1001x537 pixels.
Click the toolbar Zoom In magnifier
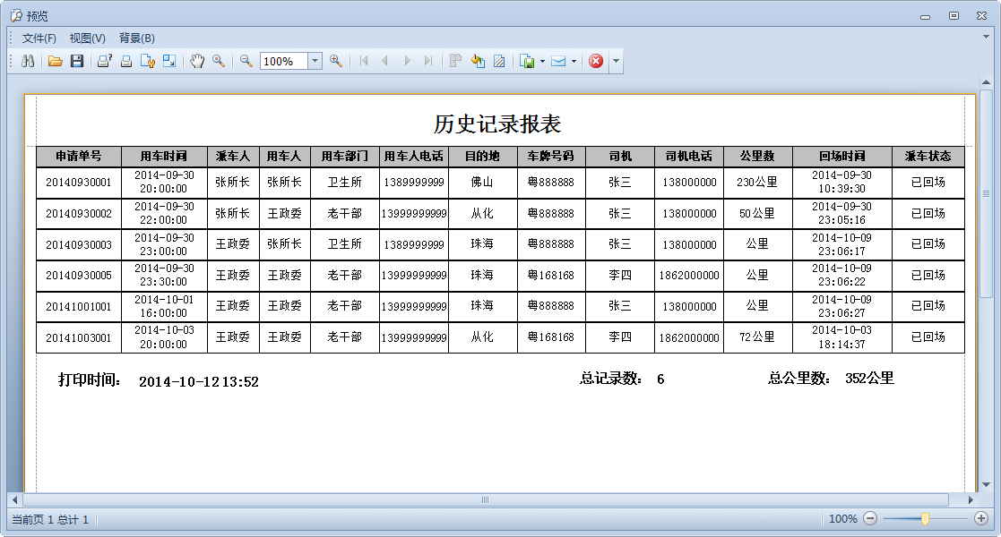point(336,61)
